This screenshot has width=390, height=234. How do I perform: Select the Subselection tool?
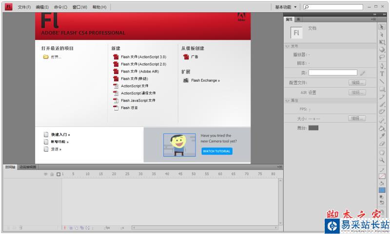[x=382, y=35]
